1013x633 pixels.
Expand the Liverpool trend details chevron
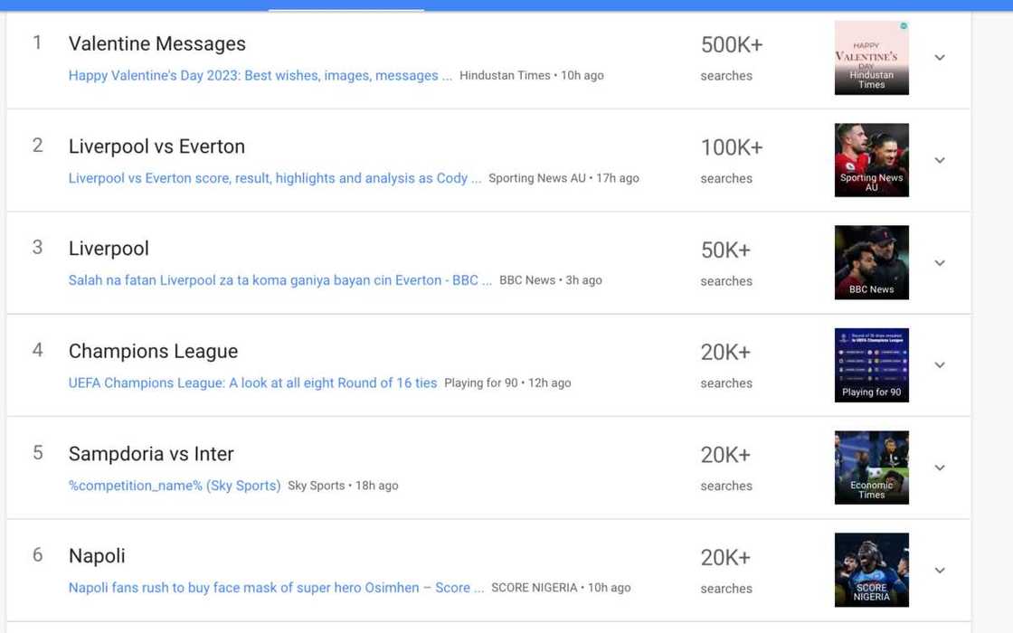pos(940,263)
